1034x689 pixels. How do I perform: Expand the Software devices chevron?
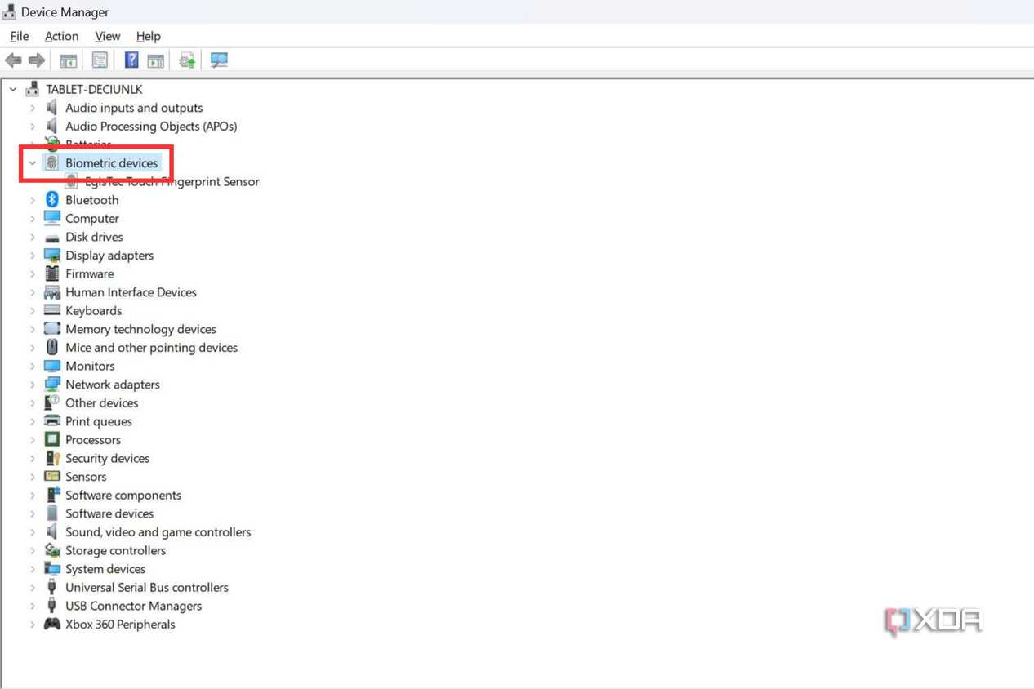click(33, 513)
